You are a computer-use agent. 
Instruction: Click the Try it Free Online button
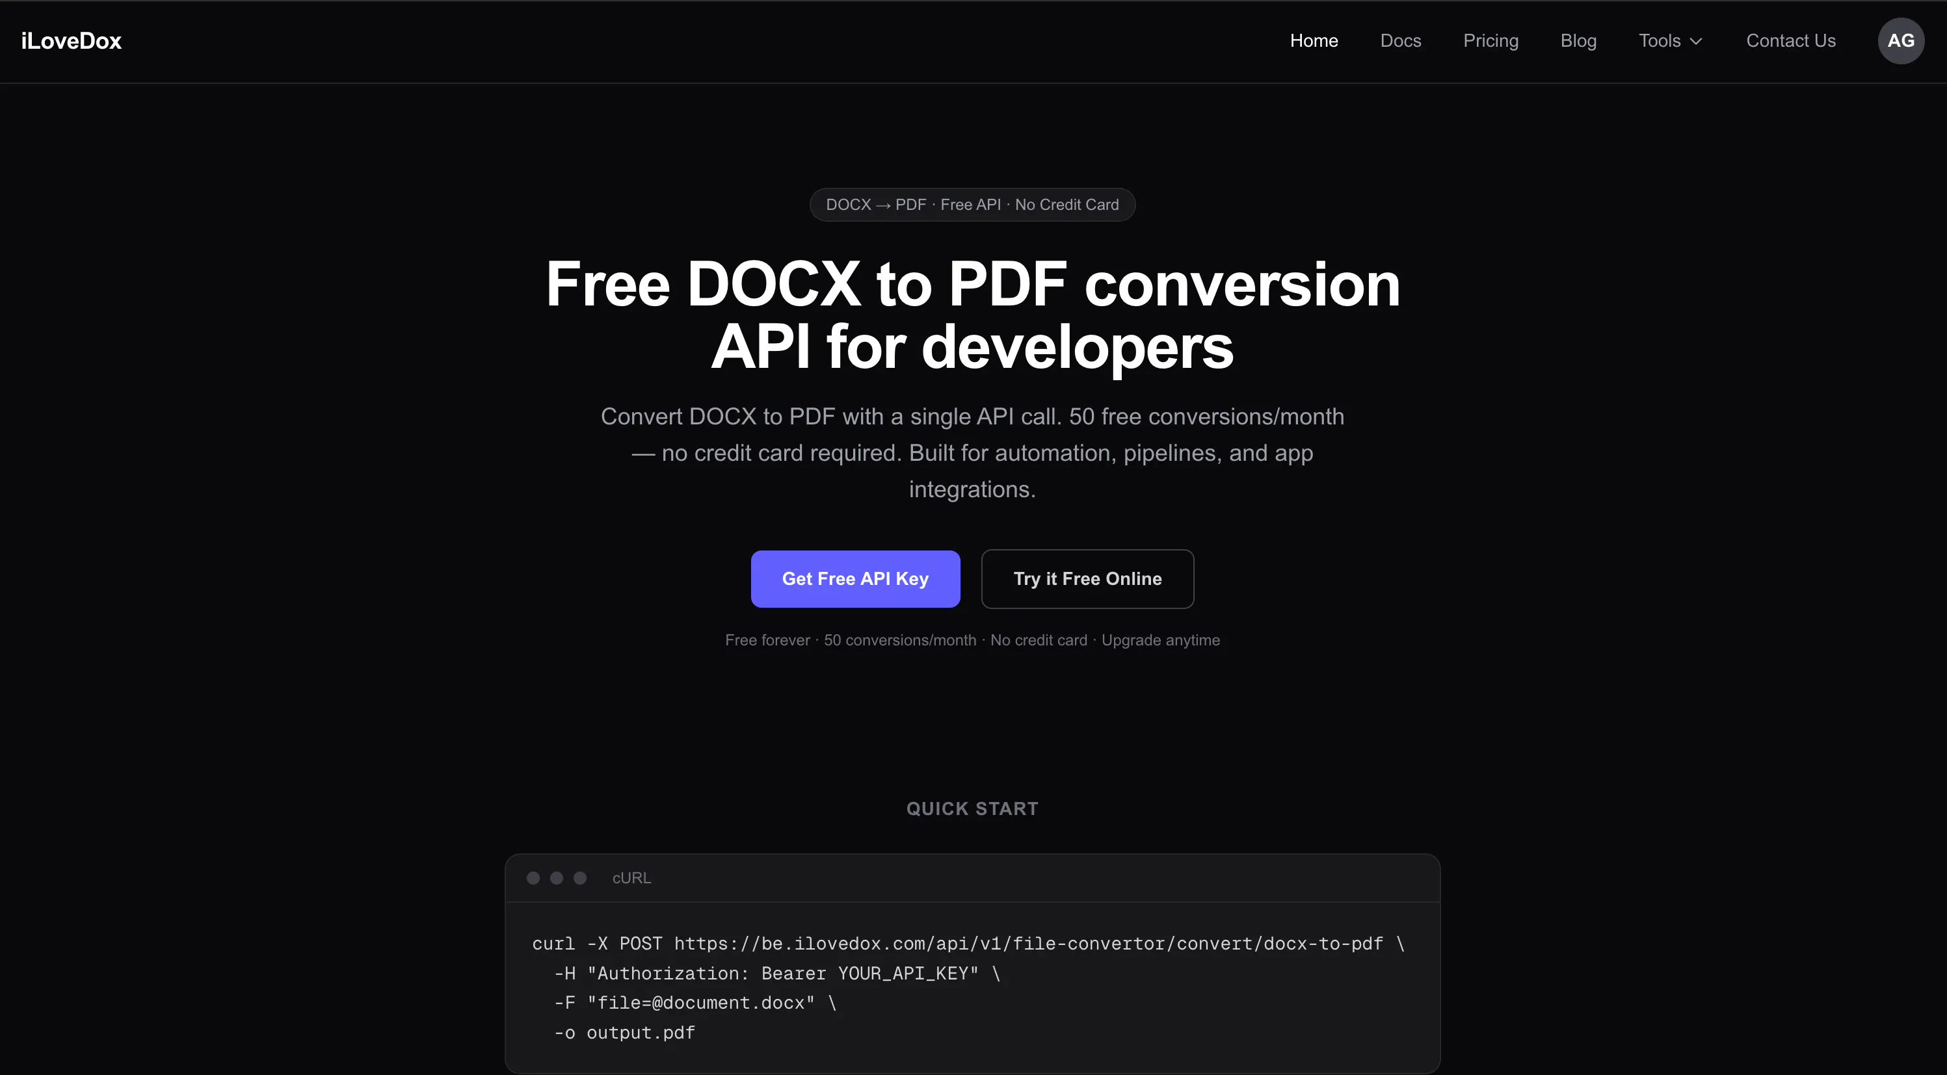1088,578
